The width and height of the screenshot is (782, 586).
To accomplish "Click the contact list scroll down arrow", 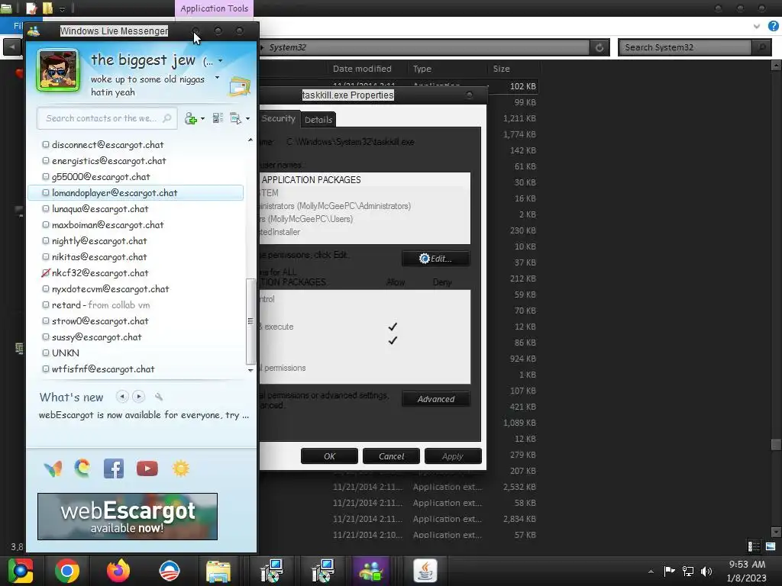I will 250,370.
